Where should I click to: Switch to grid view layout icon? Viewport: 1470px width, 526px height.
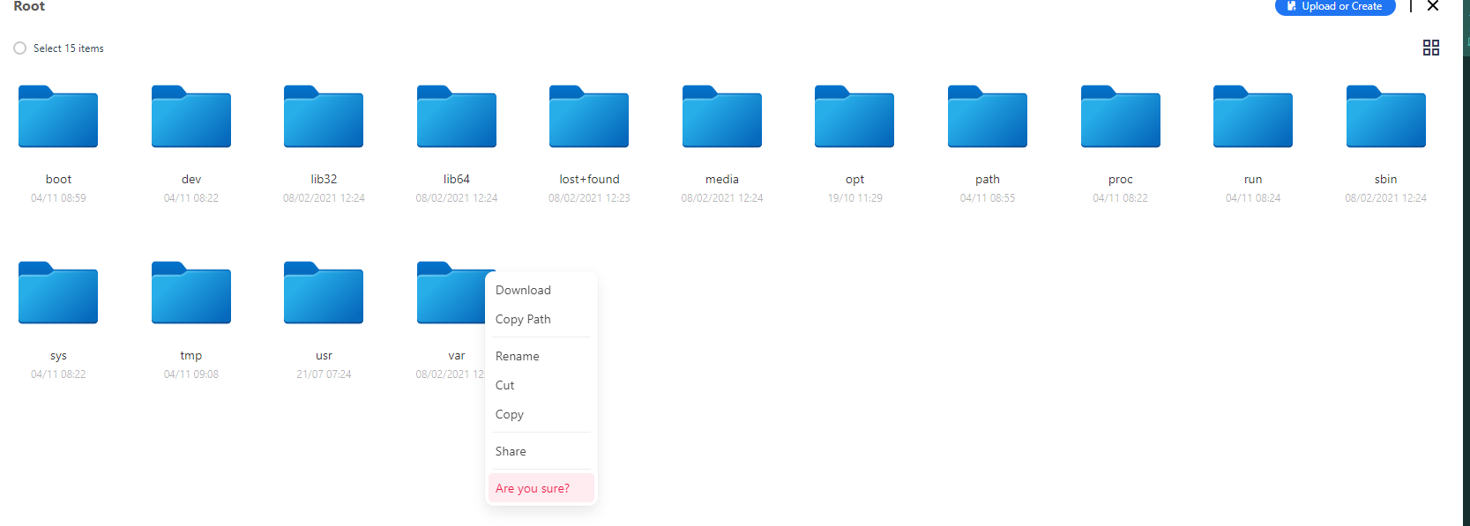pyautogui.click(x=1431, y=48)
